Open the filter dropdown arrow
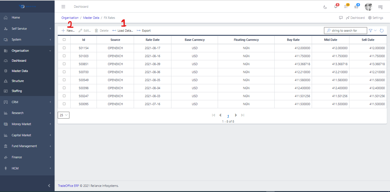This screenshot has width=390, height=192. click(375, 31)
